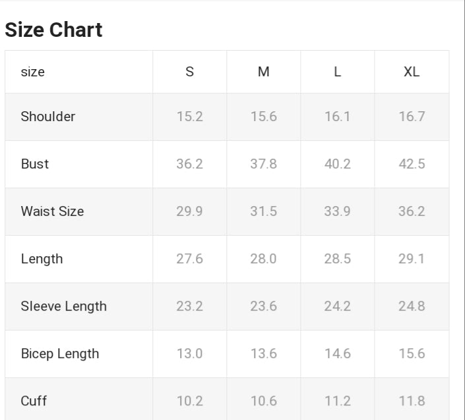Select the S column header
This screenshot has width=465, height=420.
pyautogui.click(x=189, y=72)
